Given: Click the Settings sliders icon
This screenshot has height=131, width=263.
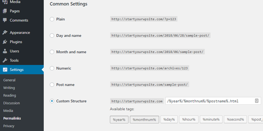Looking at the screenshot, I should 5,70.
